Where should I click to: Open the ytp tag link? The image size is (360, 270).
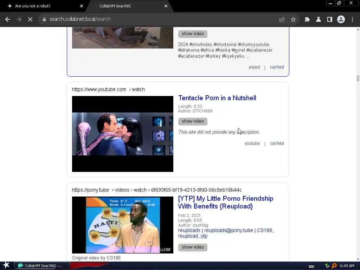(204, 236)
